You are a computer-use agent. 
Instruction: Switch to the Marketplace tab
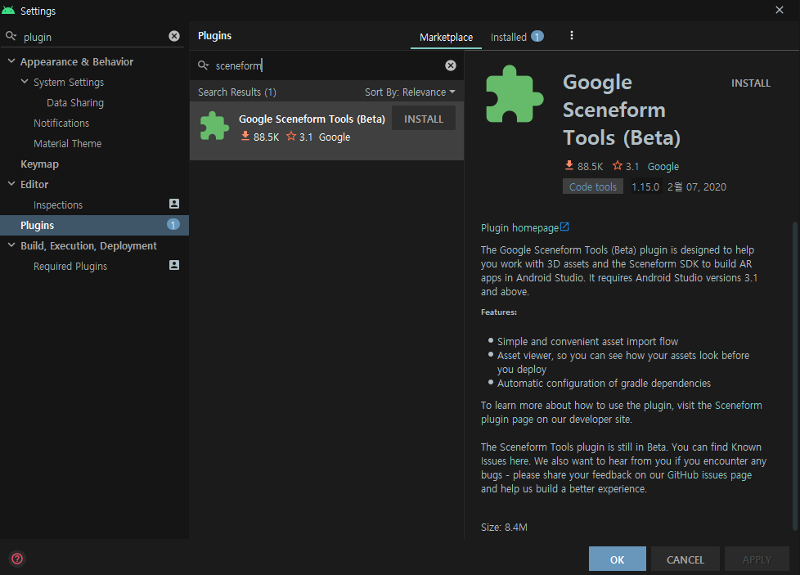pos(446,37)
